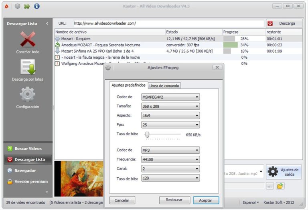The image size is (308, 210).
Task: Click the restante column header
Action: click(x=284, y=32)
